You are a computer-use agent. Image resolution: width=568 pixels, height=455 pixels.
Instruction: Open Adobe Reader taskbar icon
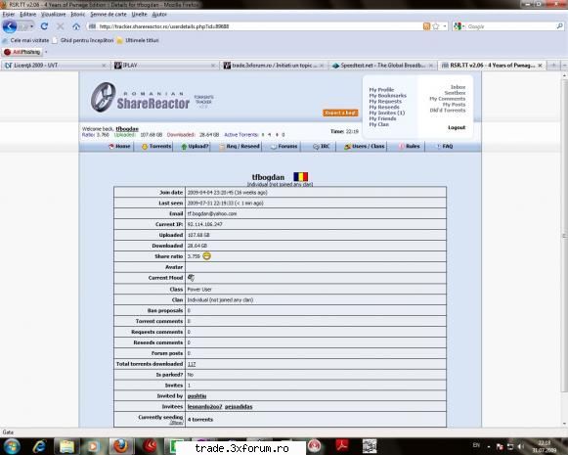(341, 445)
